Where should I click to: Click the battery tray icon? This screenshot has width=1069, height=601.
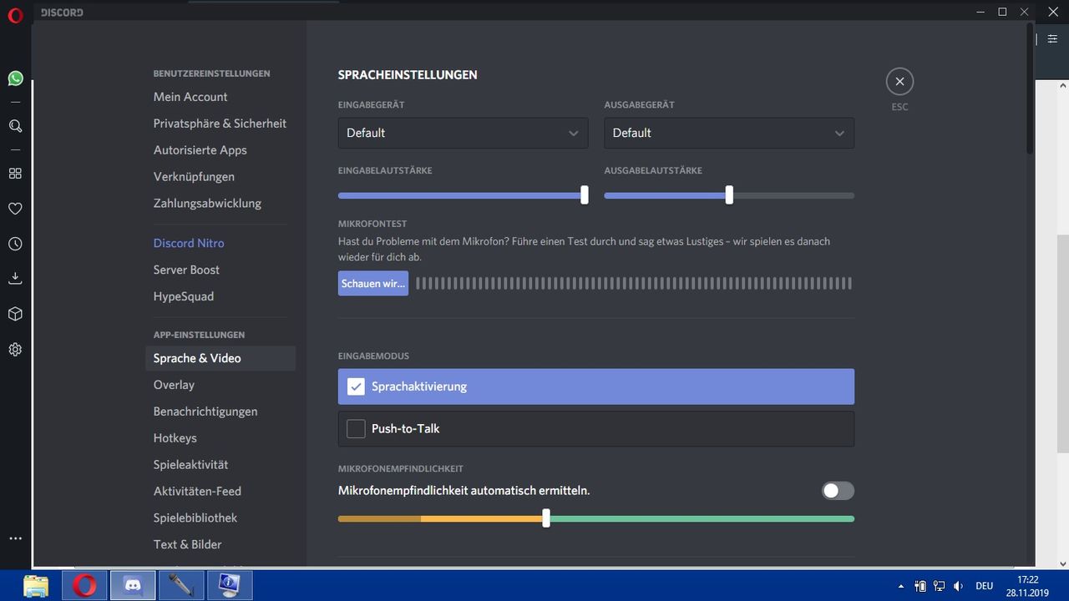click(x=920, y=586)
